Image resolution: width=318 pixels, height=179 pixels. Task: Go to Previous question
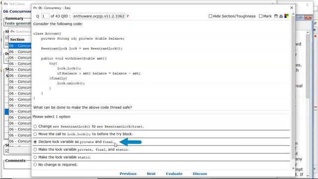click(128, 174)
